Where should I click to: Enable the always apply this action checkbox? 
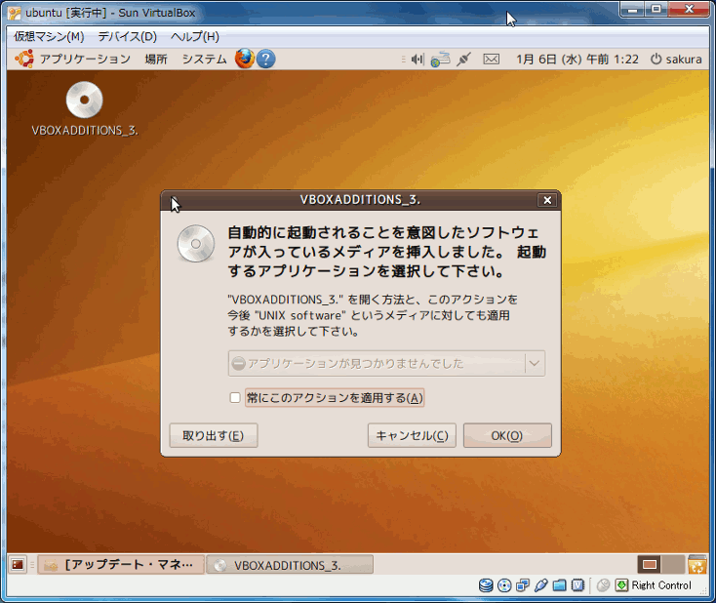(234, 398)
